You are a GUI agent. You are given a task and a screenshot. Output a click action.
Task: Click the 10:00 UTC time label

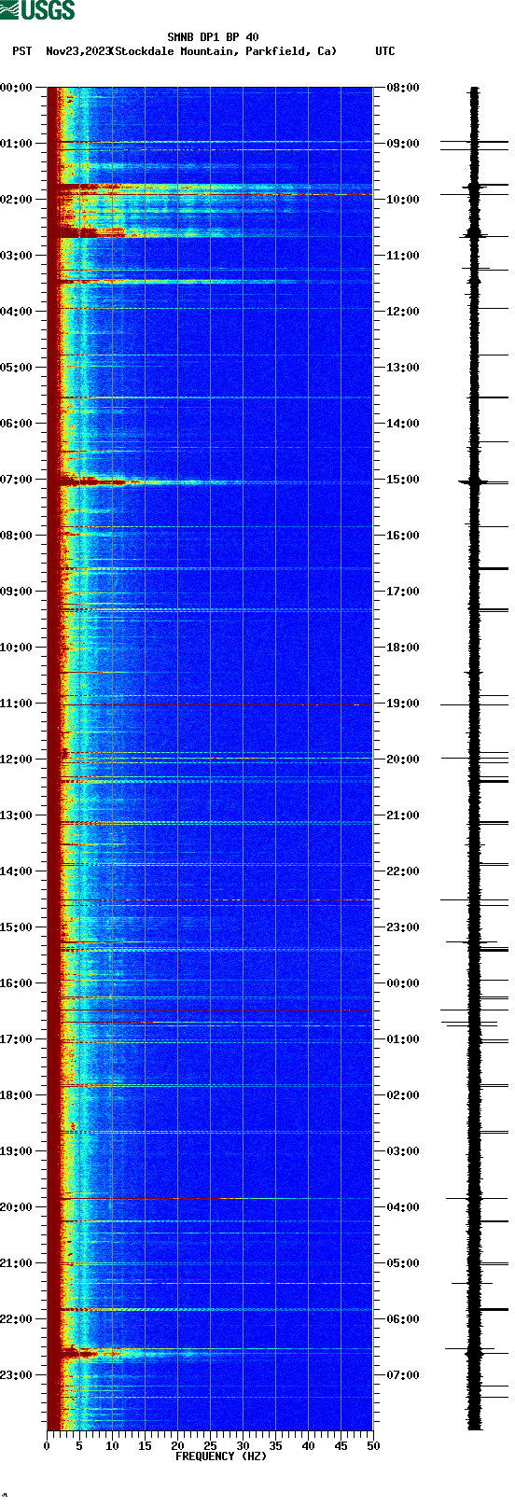pyautogui.click(x=403, y=200)
